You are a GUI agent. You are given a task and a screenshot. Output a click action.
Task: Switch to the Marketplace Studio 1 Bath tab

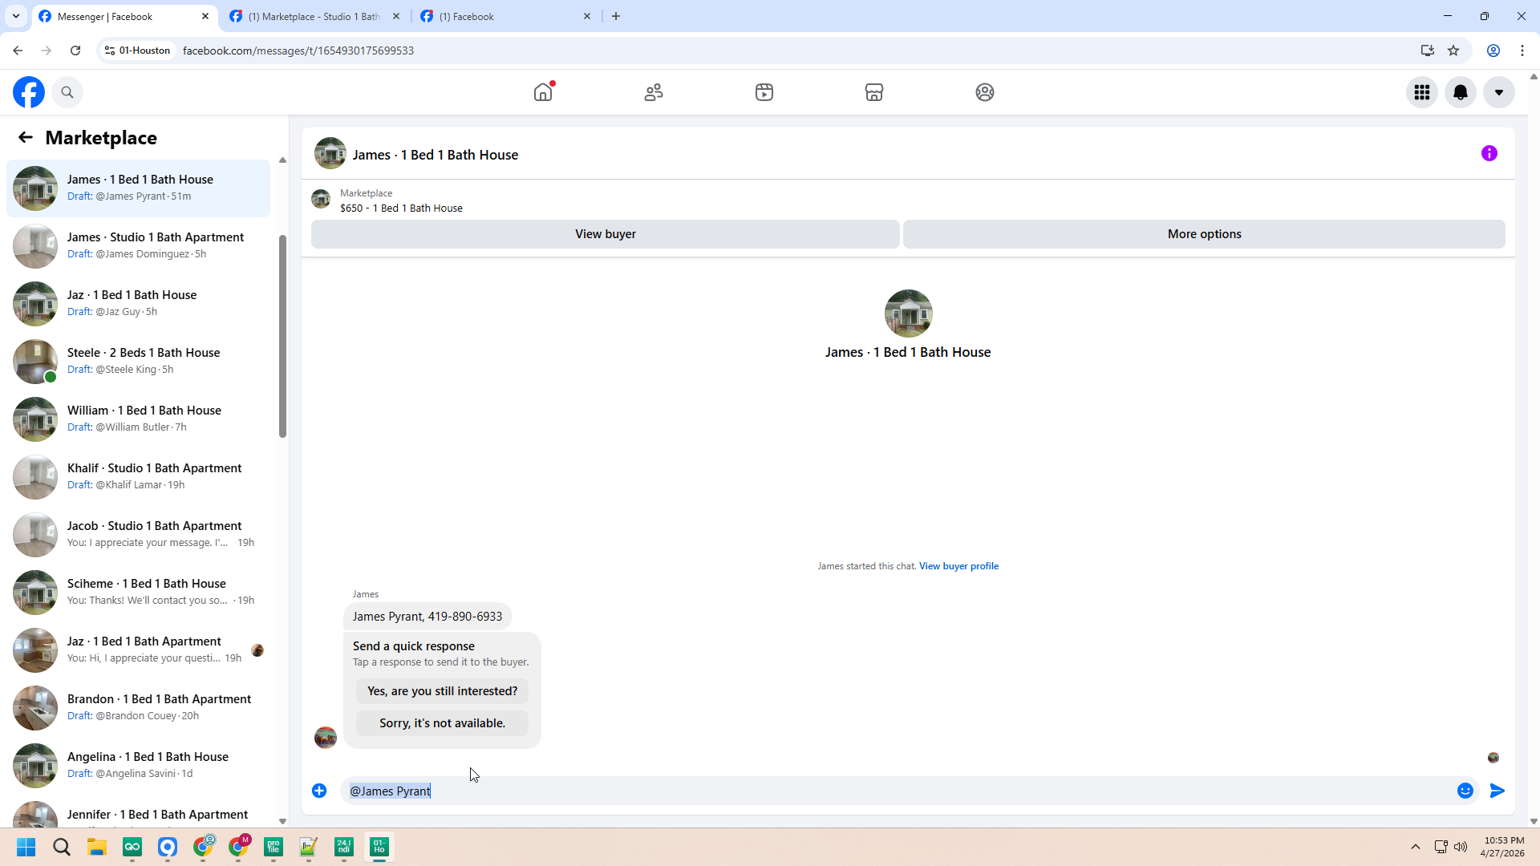313,16
